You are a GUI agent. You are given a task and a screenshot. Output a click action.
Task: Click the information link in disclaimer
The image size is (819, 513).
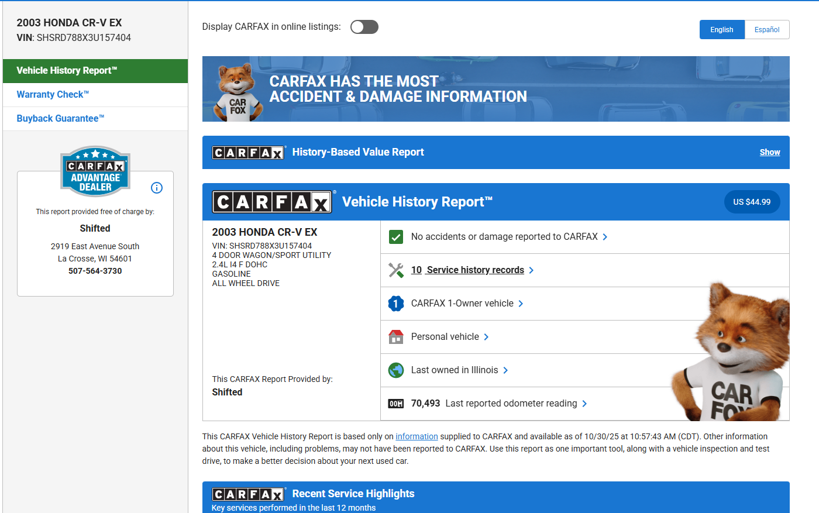click(417, 436)
